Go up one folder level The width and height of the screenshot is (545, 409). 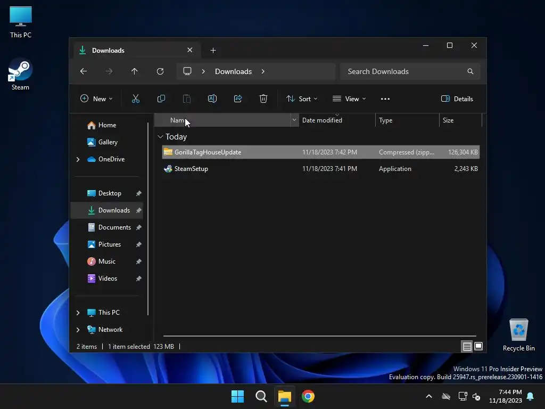click(x=135, y=71)
